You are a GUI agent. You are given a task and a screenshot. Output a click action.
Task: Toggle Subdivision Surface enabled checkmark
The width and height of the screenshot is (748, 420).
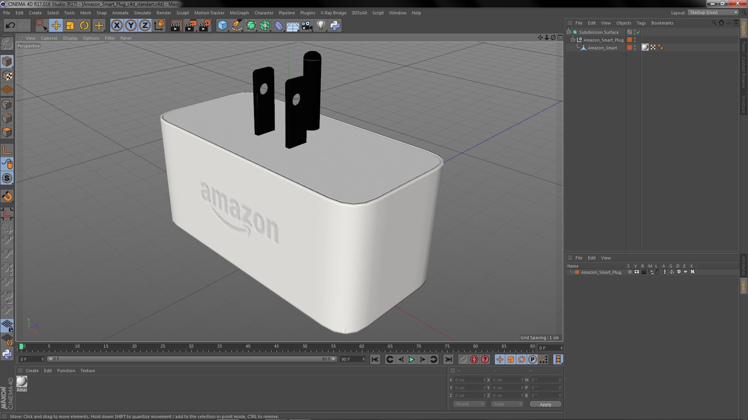pyautogui.click(x=638, y=32)
